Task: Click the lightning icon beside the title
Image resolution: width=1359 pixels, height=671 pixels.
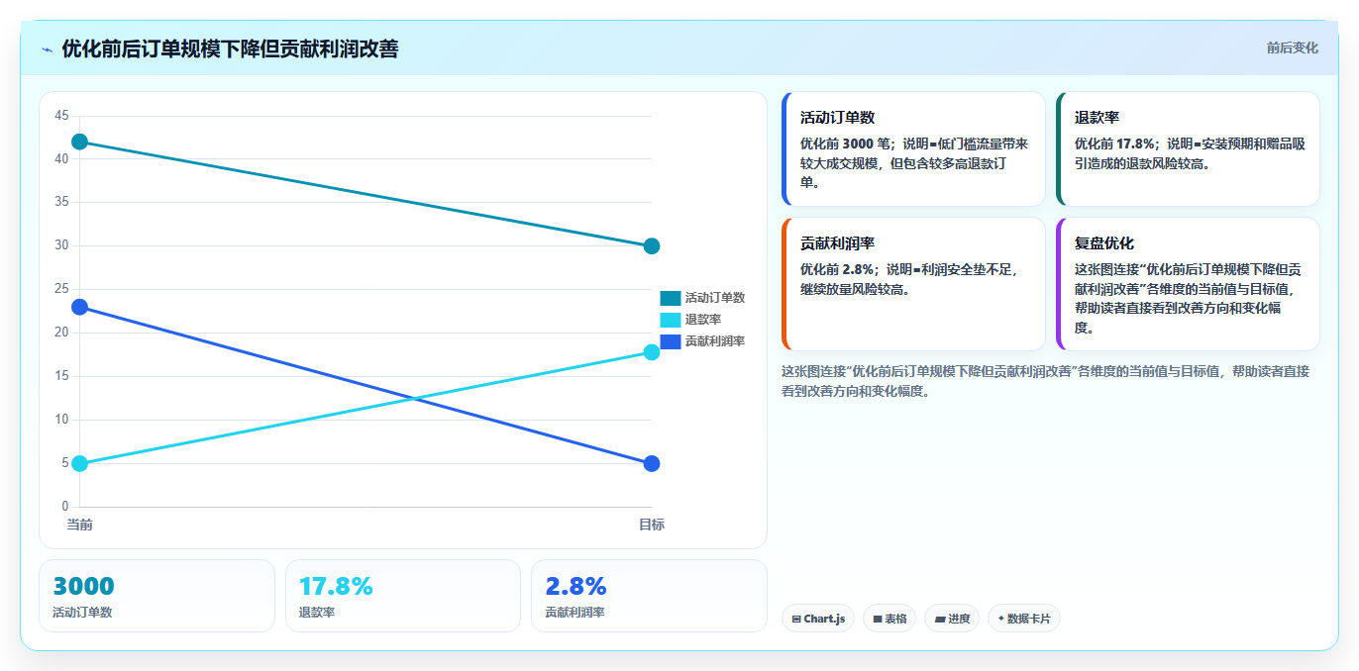Action: [47, 49]
